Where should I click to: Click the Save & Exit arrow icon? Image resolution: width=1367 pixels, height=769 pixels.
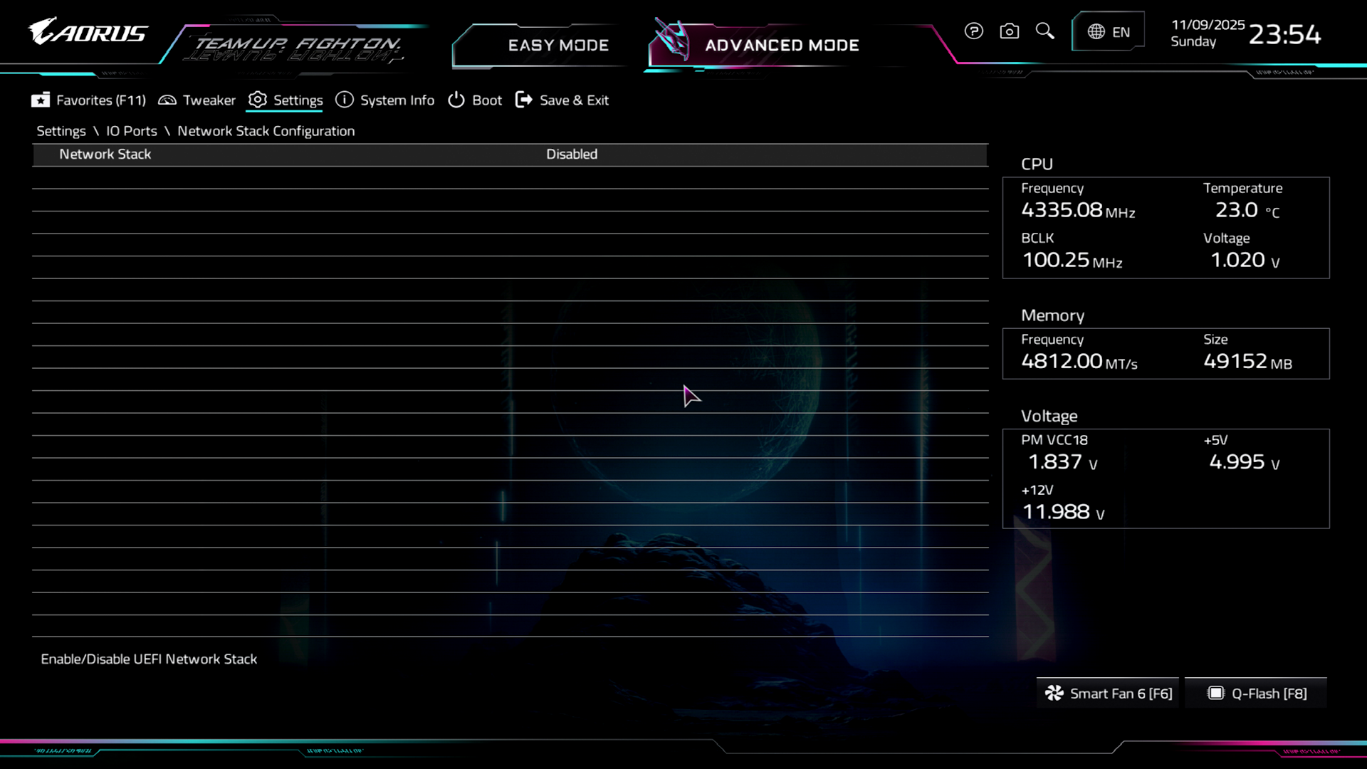tap(523, 100)
